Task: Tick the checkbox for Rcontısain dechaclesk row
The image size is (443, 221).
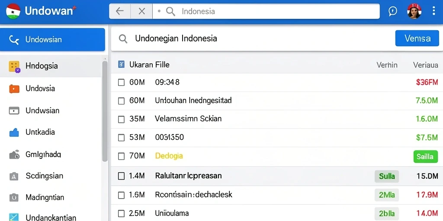Action: click(x=121, y=195)
